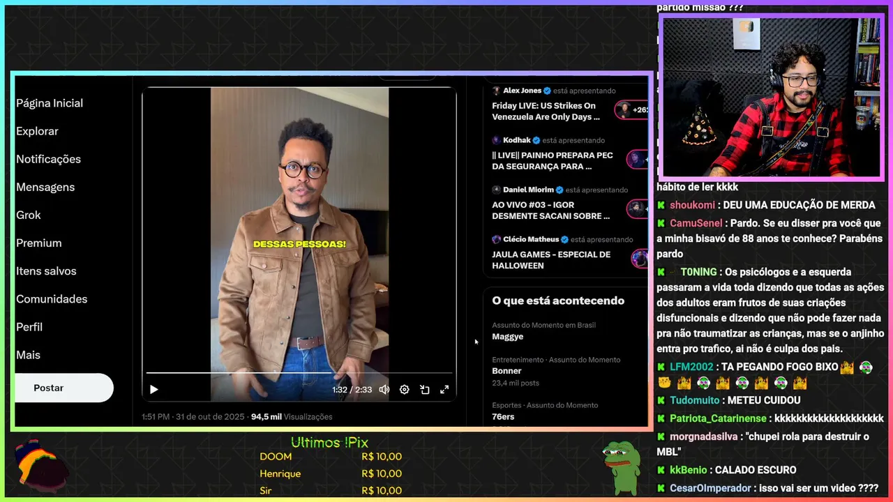
Task: Open video settings gear icon
Action: [404, 390]
